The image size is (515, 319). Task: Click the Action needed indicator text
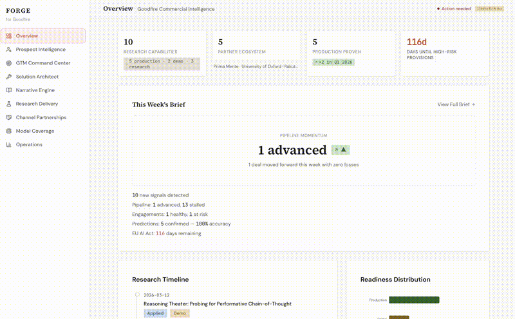tap(456, 9)
